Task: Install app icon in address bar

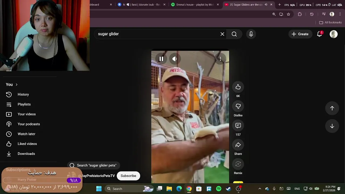Action: [281, 14]
